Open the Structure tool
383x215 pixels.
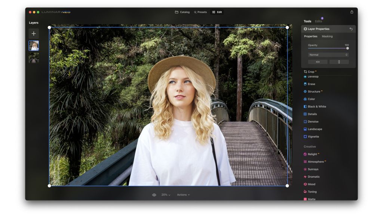[x=315, y=91]
